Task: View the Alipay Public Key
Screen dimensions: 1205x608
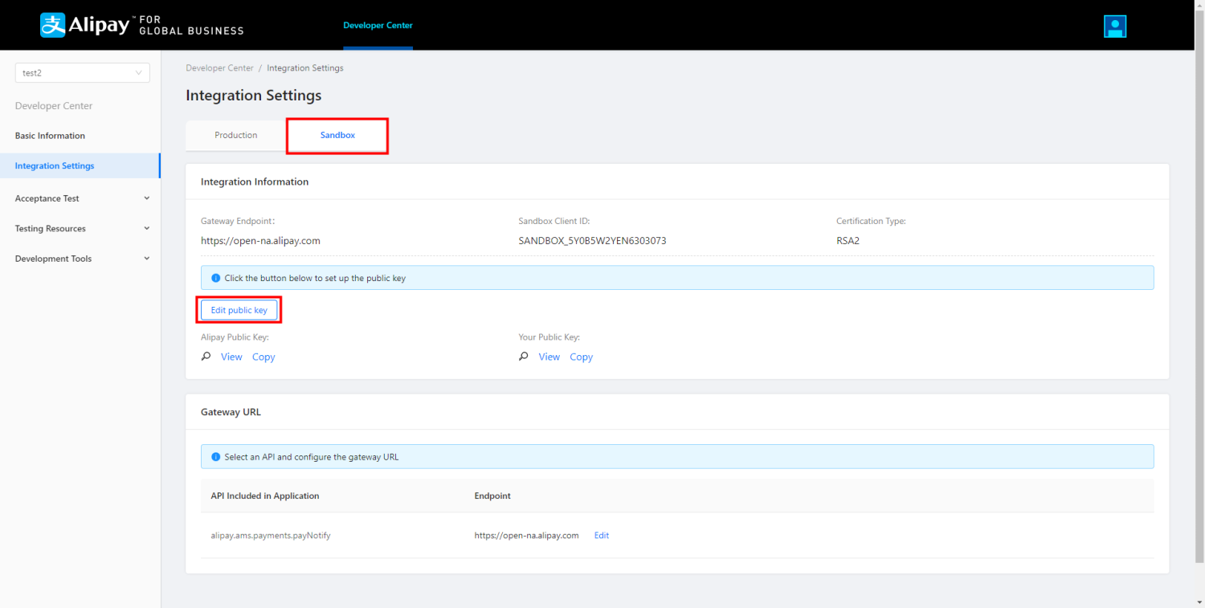Action: click(231, 357)
